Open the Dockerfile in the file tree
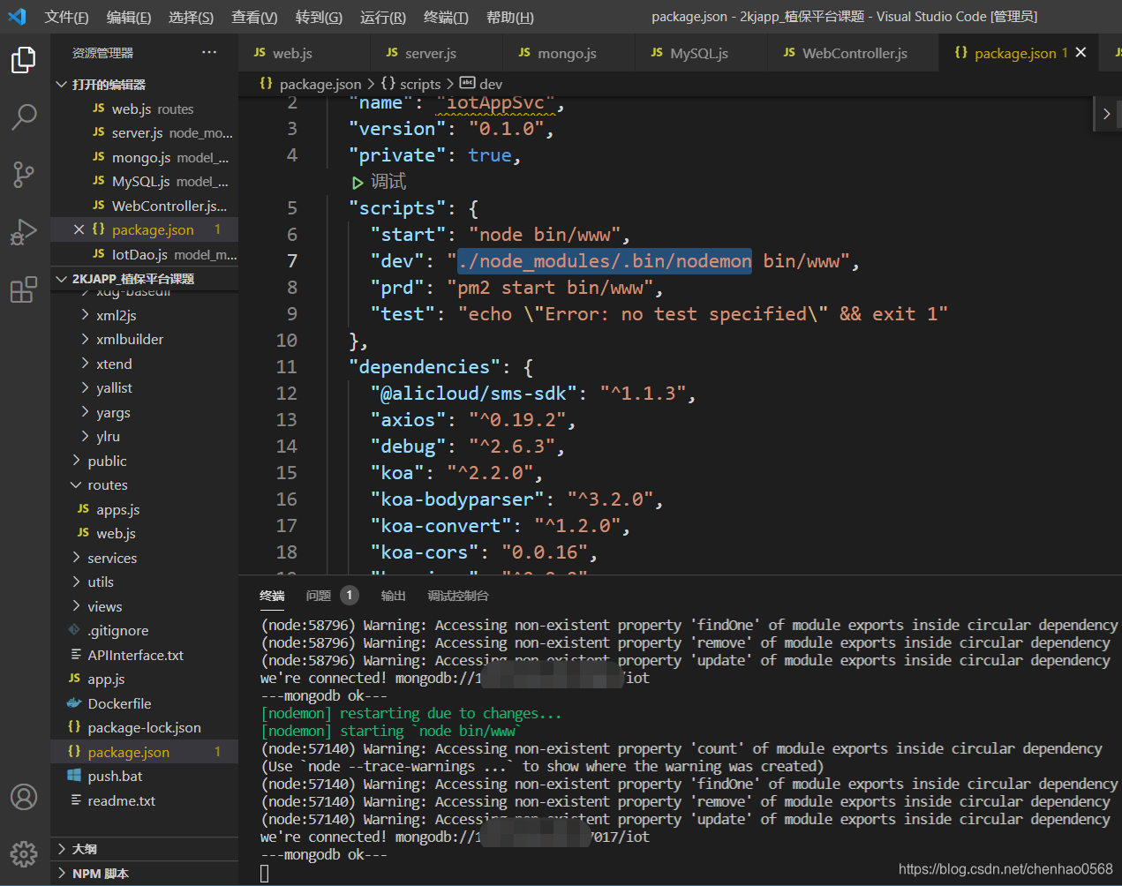 point(119,703)
